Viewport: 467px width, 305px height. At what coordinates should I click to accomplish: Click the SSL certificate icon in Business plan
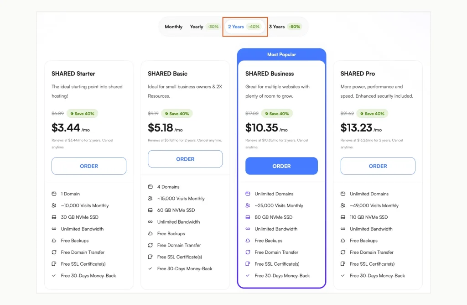tap(248, 264)
